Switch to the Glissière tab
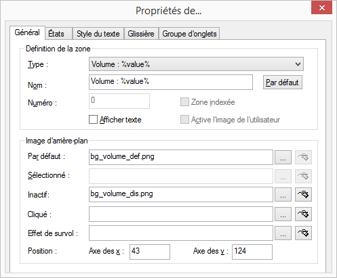Image resolution: width=337 pixels, height=278 pixels. (x=141, y=34)
